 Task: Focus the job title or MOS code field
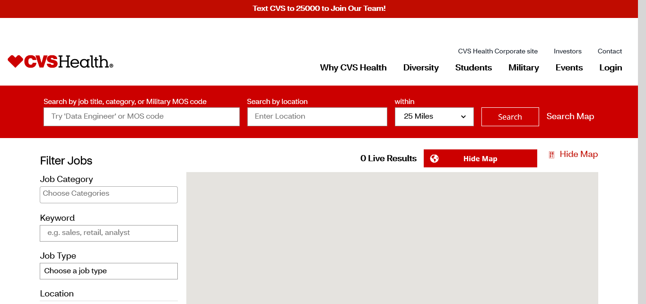(x=141, y=117)
